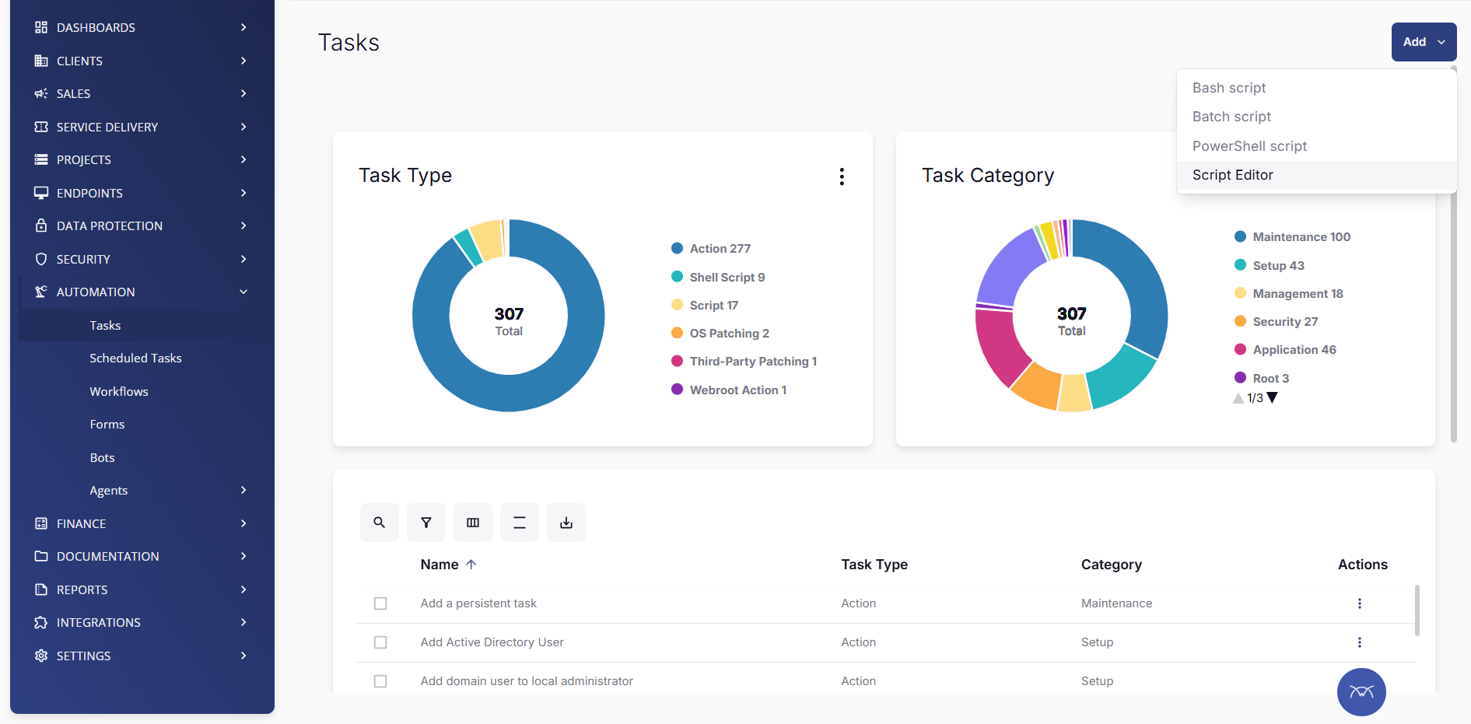
Task: Choose Batch script from Add menu
Action: tap(1316, 117)
